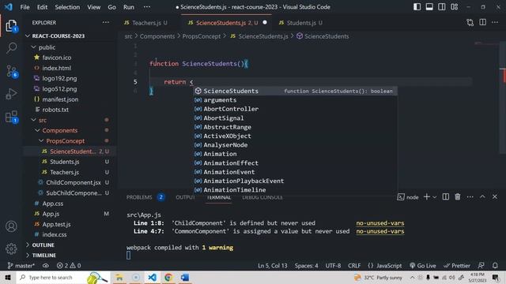Screen dimensions: 506x284
Task: Open the Extensions view
Action: (11, 117)
